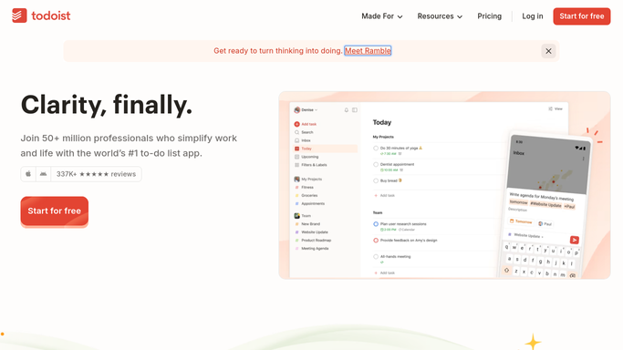Open the Denise account dropdown in preview
The height and width of the screenshot is (350, 623).
coord(306,110)
